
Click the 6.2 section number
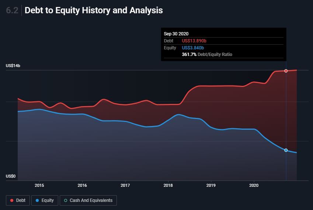point(12,10)
